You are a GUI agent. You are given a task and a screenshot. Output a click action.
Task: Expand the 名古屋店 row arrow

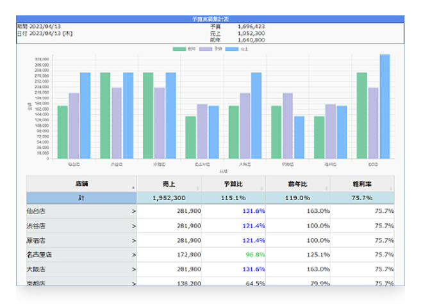click(134, 255)
